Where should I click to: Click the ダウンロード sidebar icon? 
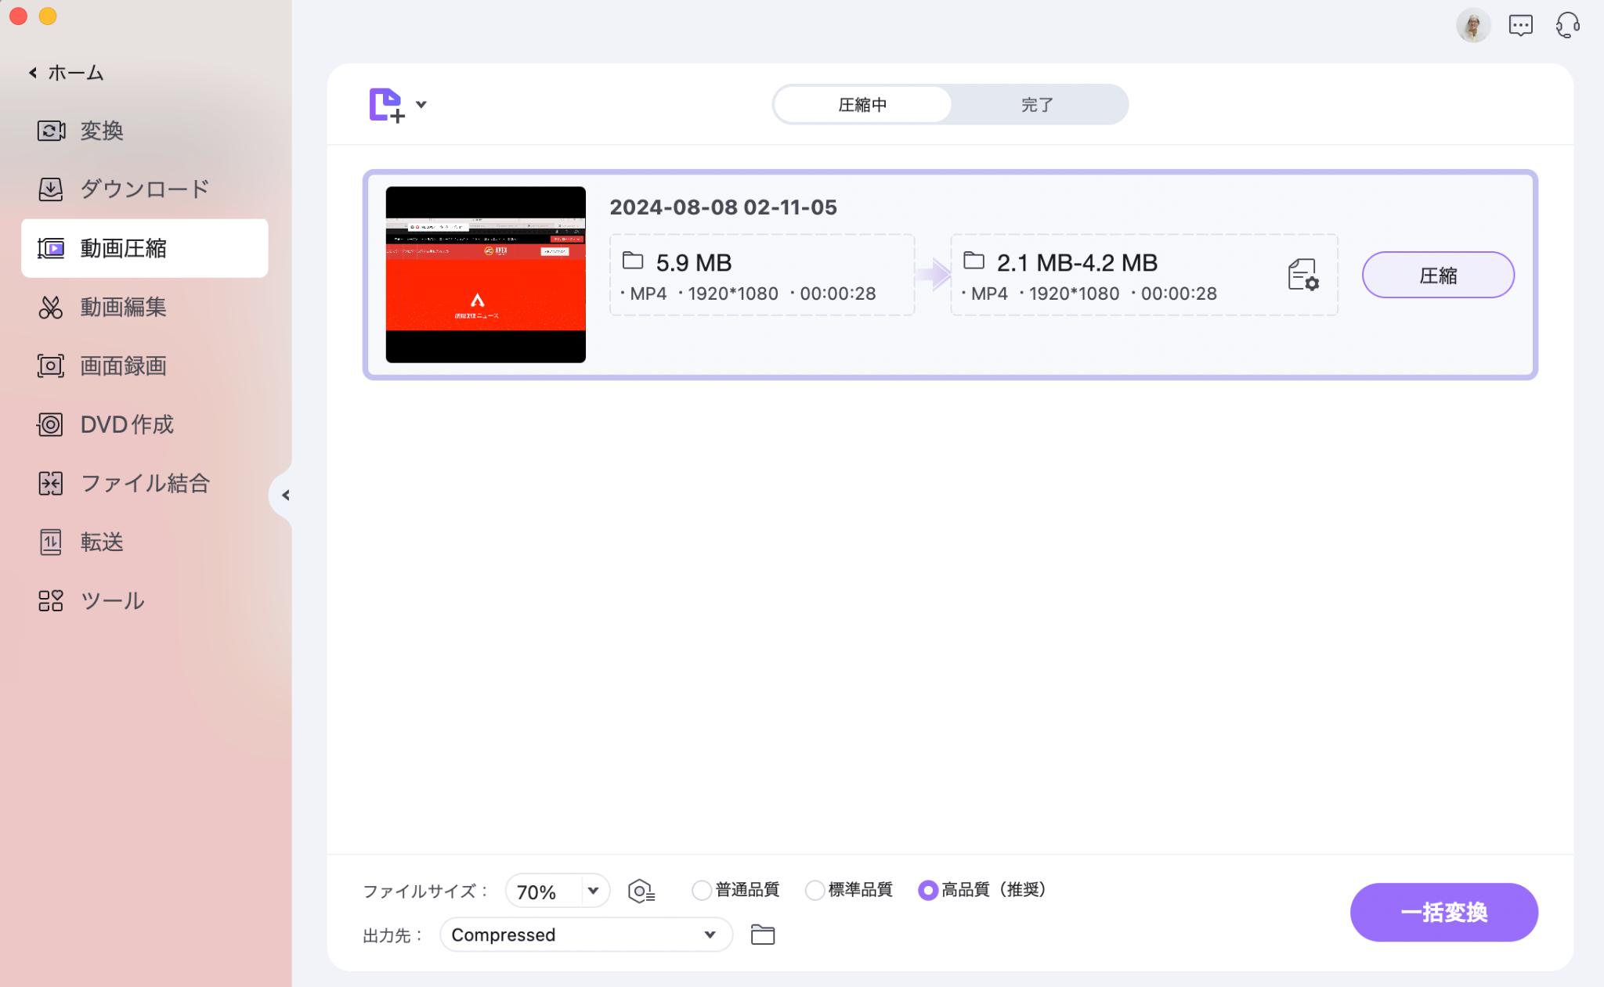tap(51, 189)
